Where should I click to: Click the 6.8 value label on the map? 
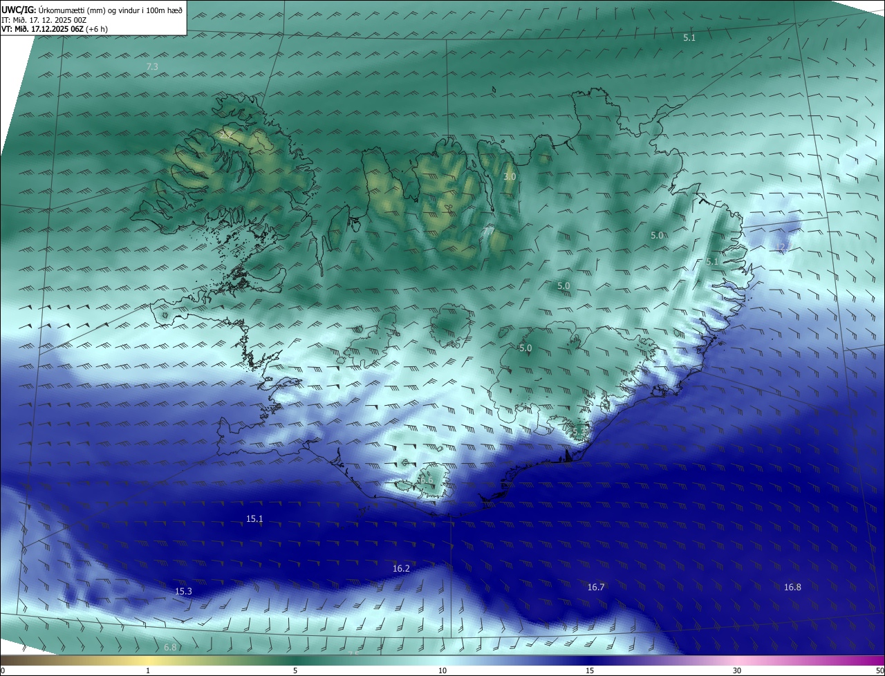pos(170,648)
